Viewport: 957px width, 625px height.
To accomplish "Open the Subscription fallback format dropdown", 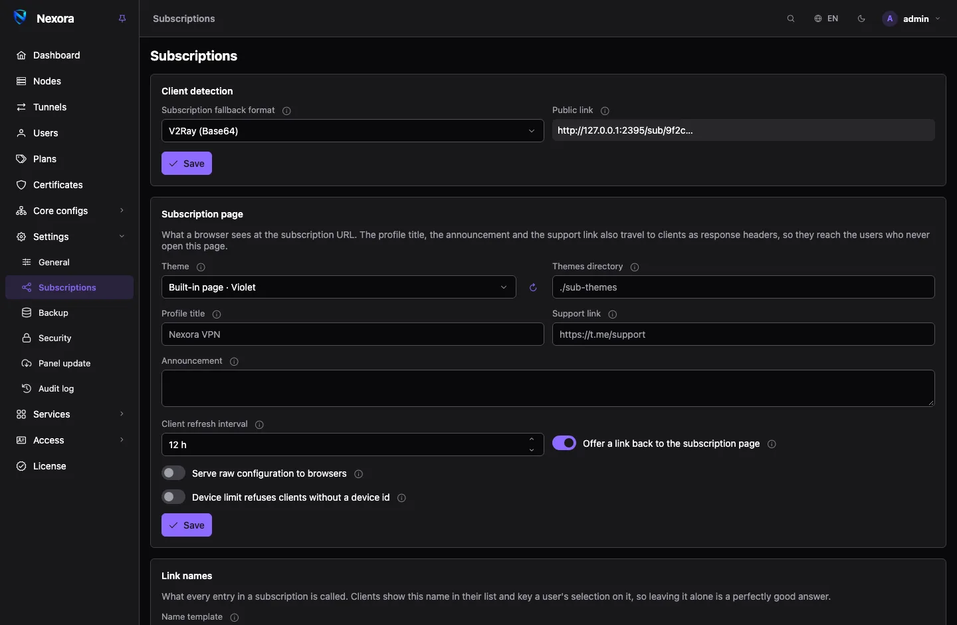I will (x=353, y=131).
